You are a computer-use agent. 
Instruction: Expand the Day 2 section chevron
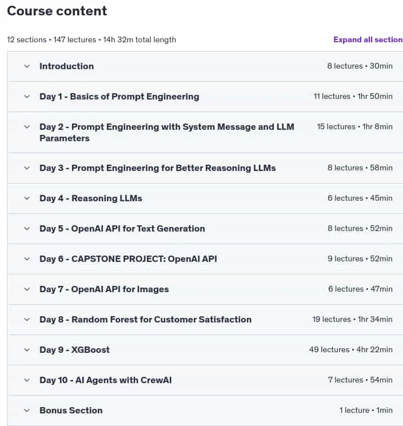(x=27, y=127)
